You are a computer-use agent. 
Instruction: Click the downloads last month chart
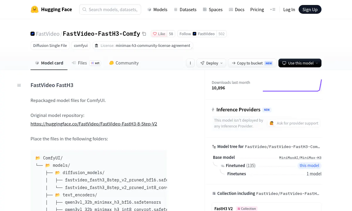(x=292, y=85)
